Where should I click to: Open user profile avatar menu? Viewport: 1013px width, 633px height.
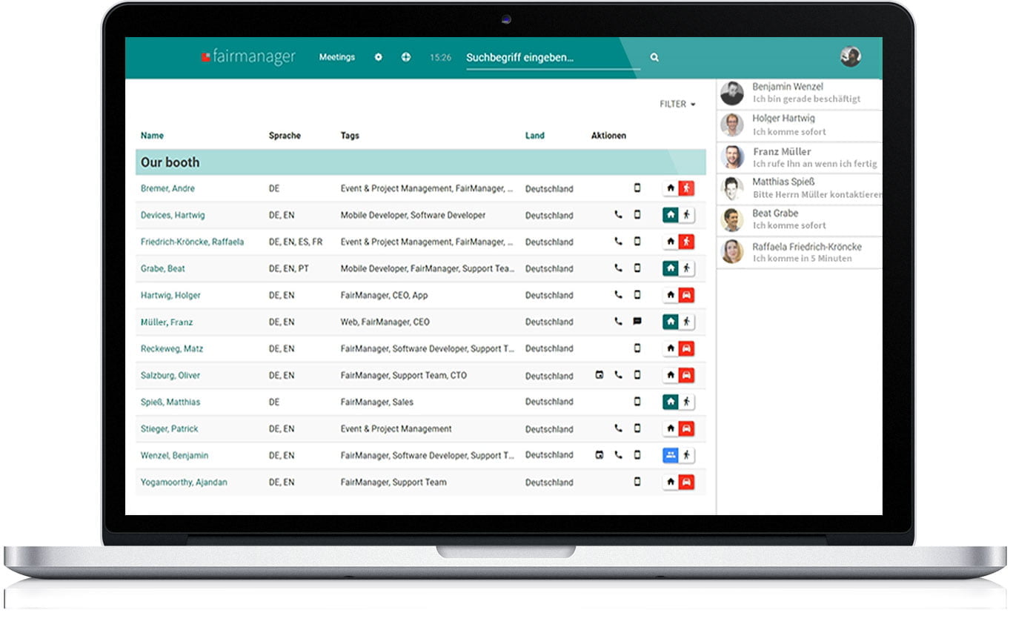[850, 56]
